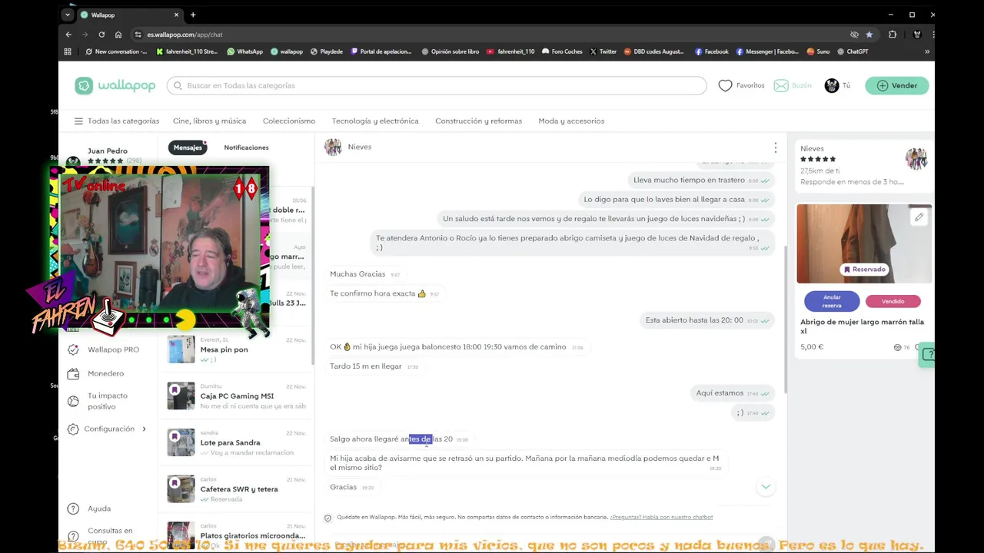Viewport: 984px width, 553px height.
Task: Open Foro Coches bookmark
Action: point(562,51)
